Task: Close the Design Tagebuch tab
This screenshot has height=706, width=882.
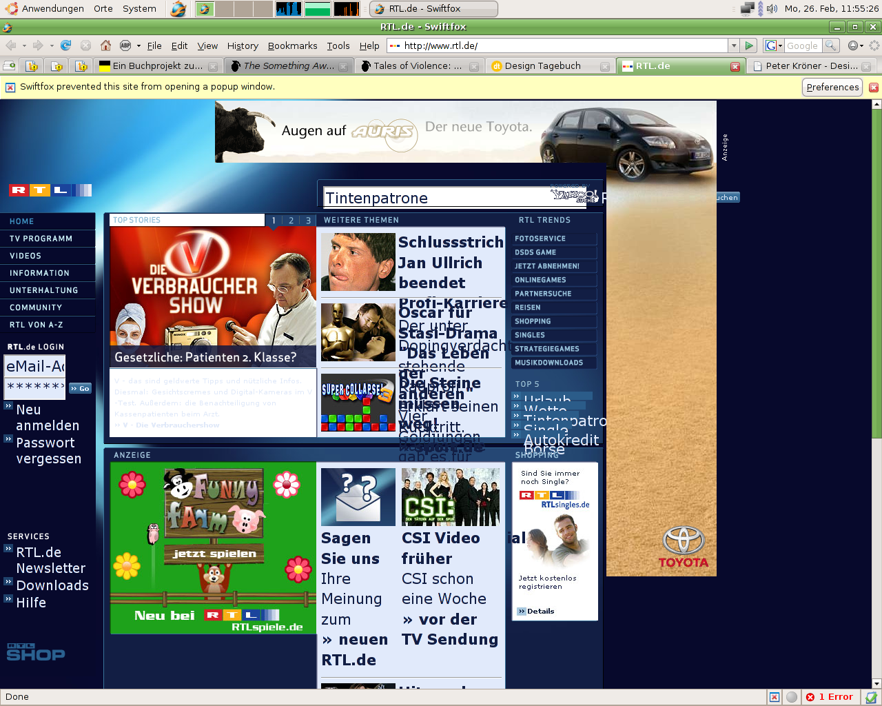Action: click(605, 67)
